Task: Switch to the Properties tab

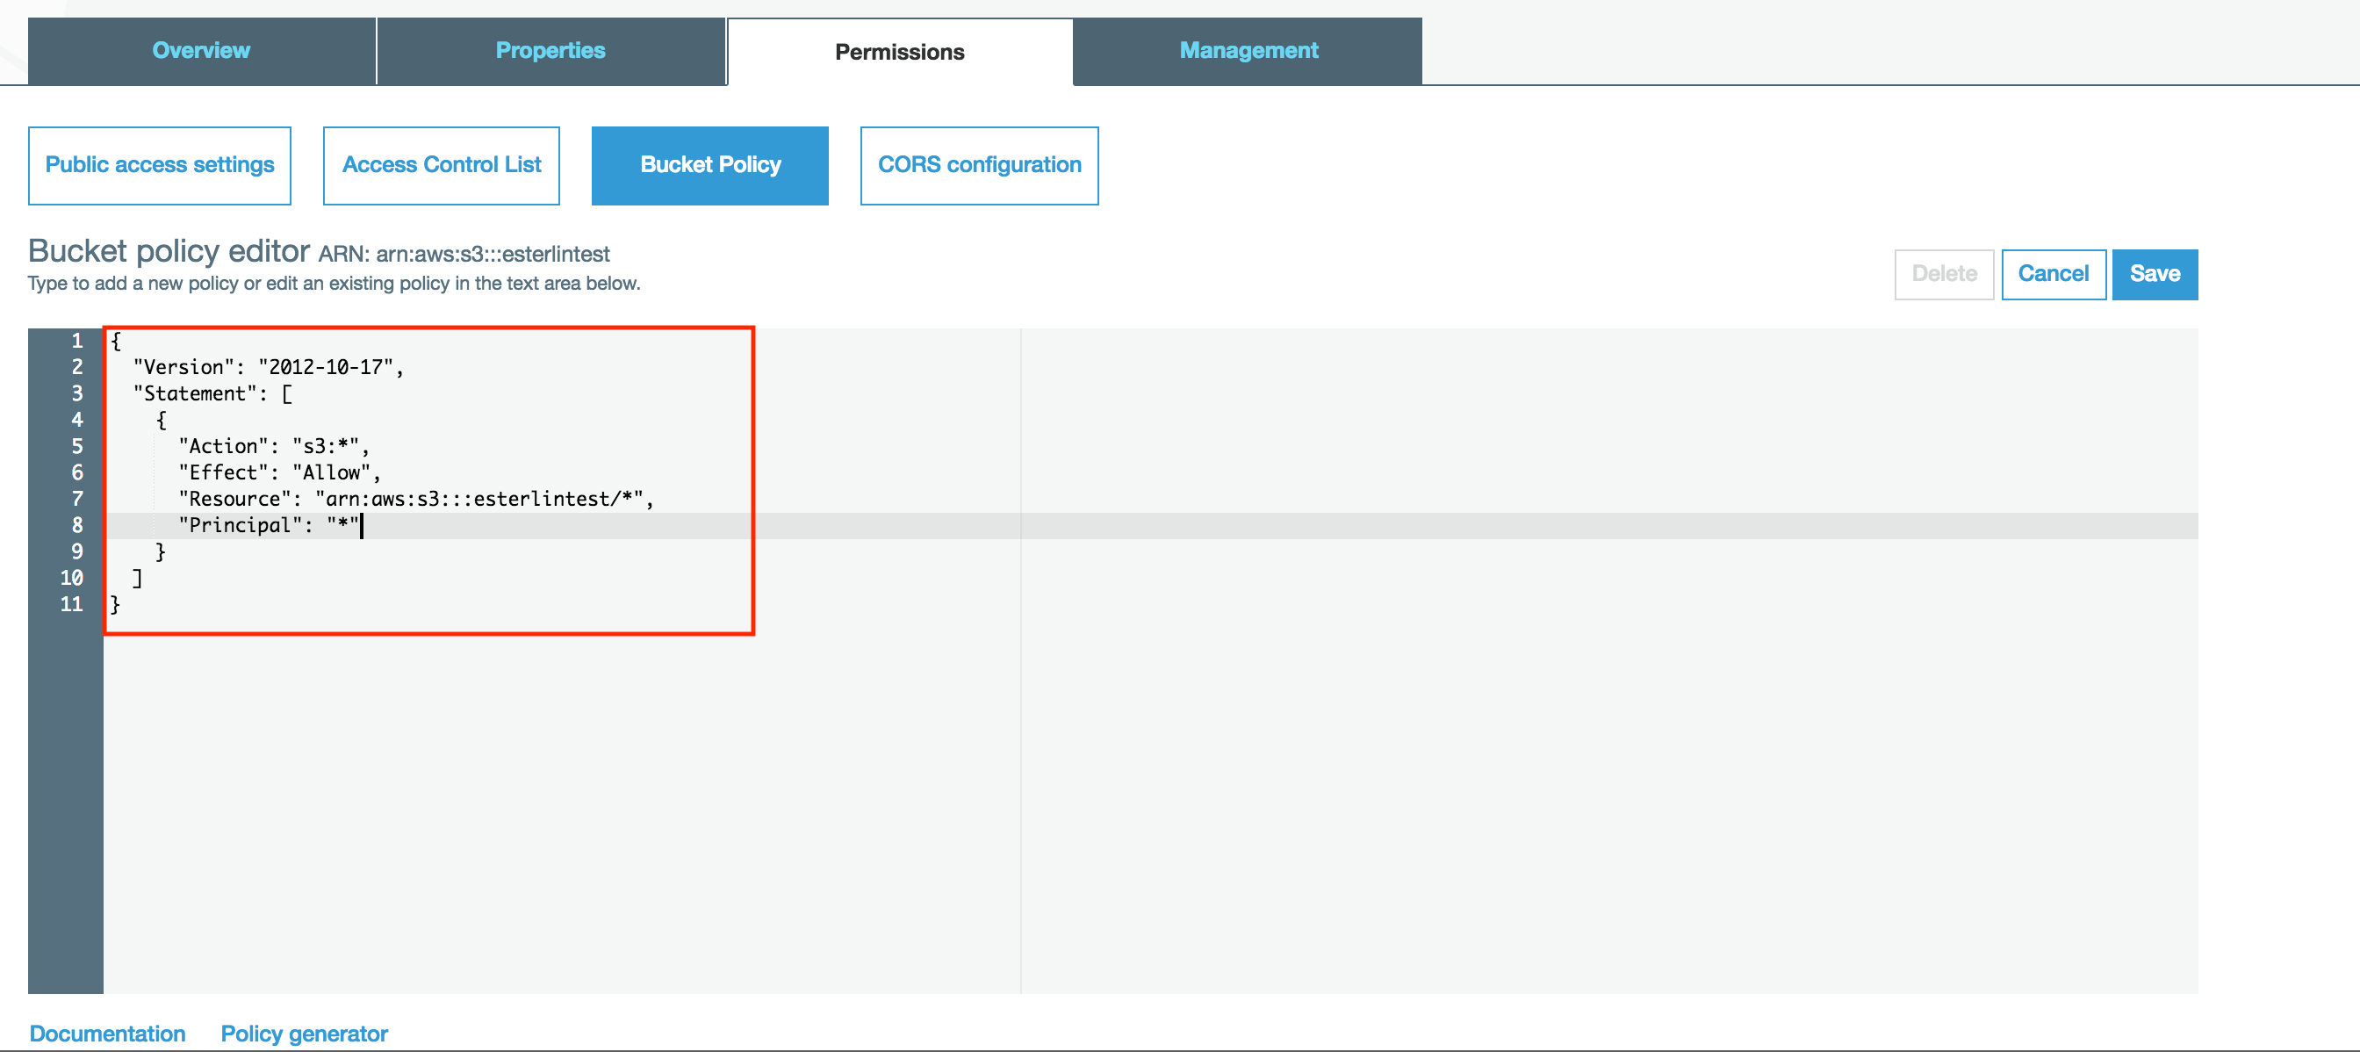Action: [x=550, y=51]
